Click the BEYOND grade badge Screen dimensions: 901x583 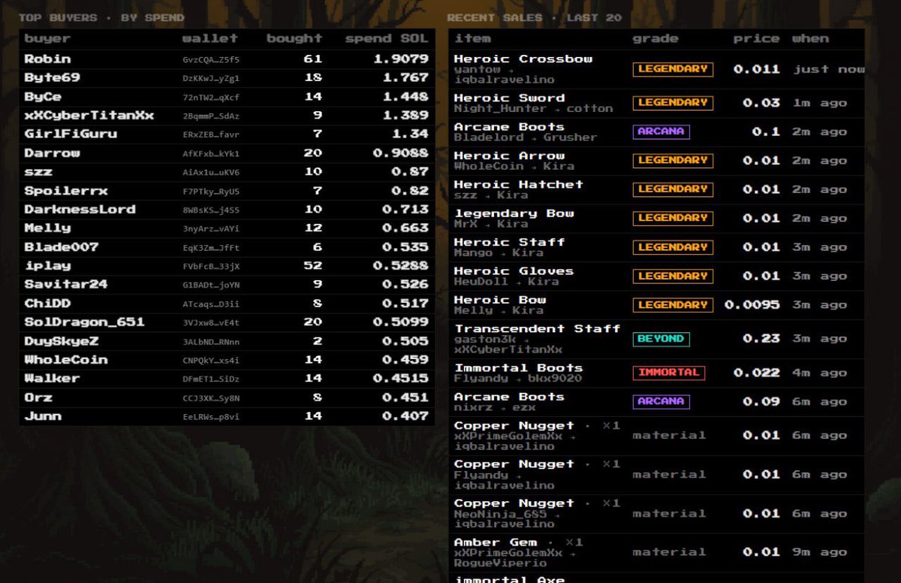pyautogui.click(x=661, y=339)
